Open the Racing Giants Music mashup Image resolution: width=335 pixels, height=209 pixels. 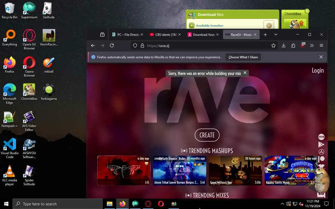coord(291,170)
